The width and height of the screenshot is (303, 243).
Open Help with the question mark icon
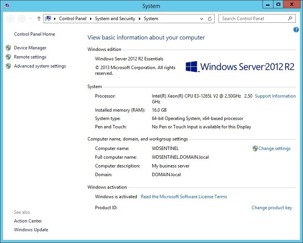coord(296,30)
